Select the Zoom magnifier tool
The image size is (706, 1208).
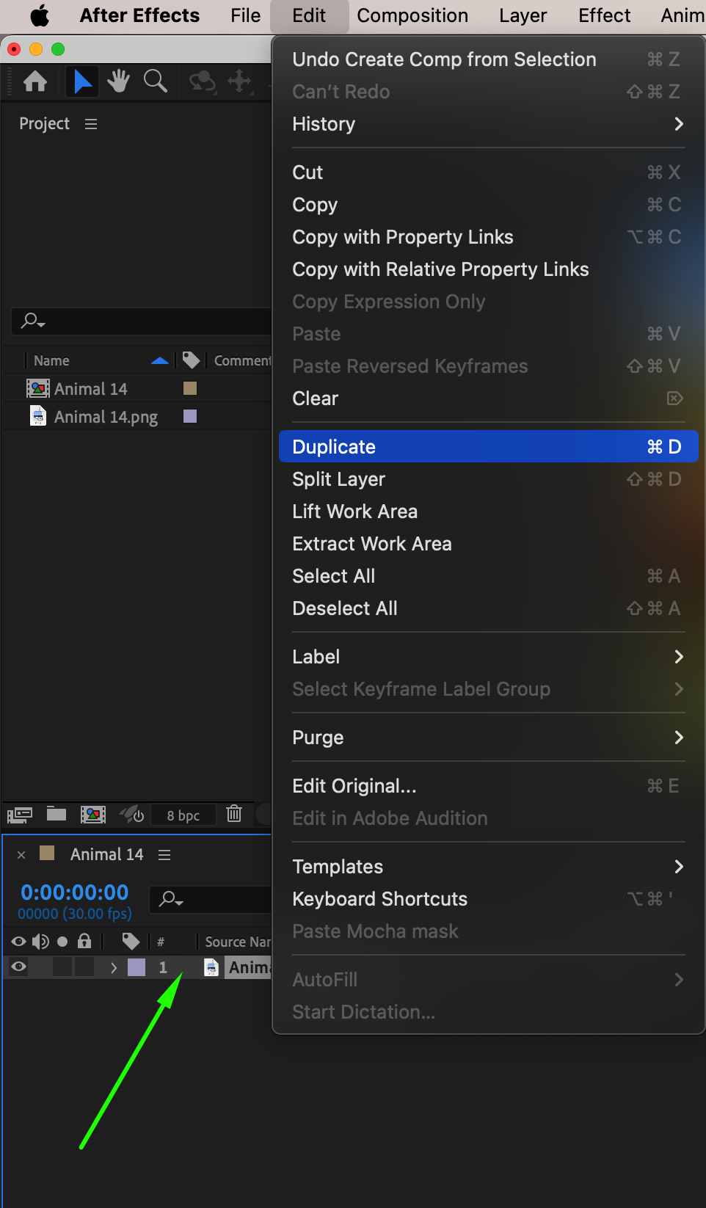(155, 81)
